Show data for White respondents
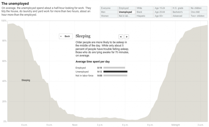The width and height of the screenshot is (209, 127). pos(144,8)
